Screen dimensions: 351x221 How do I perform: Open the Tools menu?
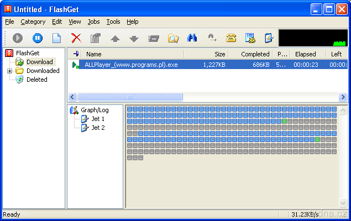click(113, 22)
